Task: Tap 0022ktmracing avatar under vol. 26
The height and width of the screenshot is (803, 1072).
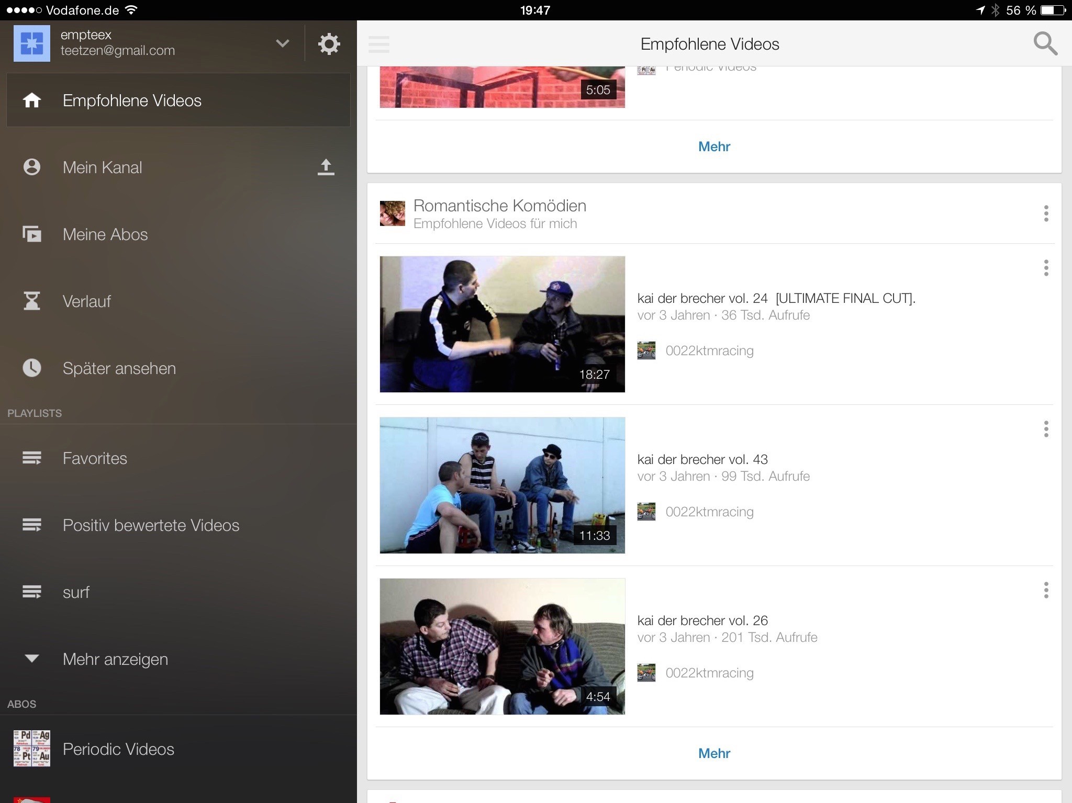Action: click(x=646, y=673)
